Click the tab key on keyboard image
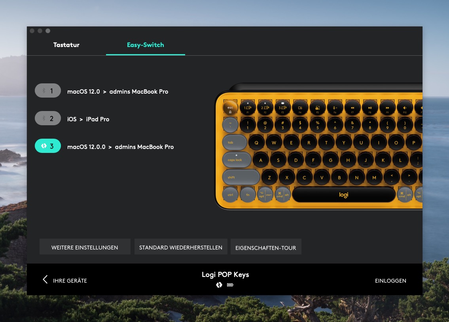Image resolution: width=449 pixels, height=322 pixels. [235, 142]
